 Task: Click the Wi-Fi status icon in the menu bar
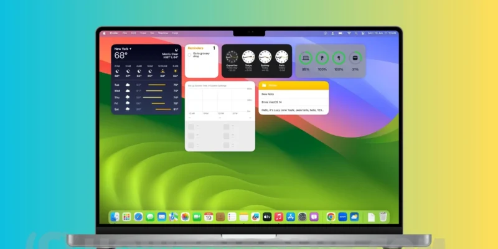[x=349, y=33]
